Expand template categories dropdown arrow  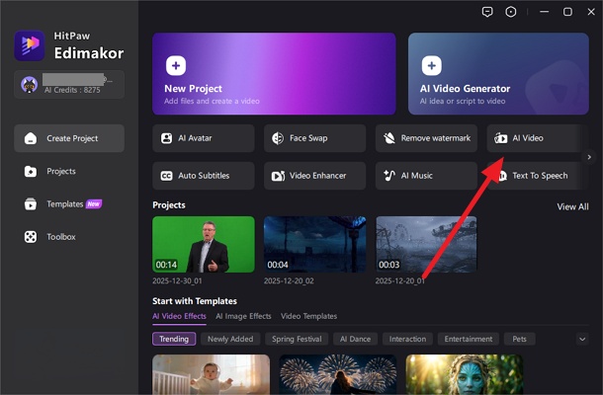[x=581, y=339]
